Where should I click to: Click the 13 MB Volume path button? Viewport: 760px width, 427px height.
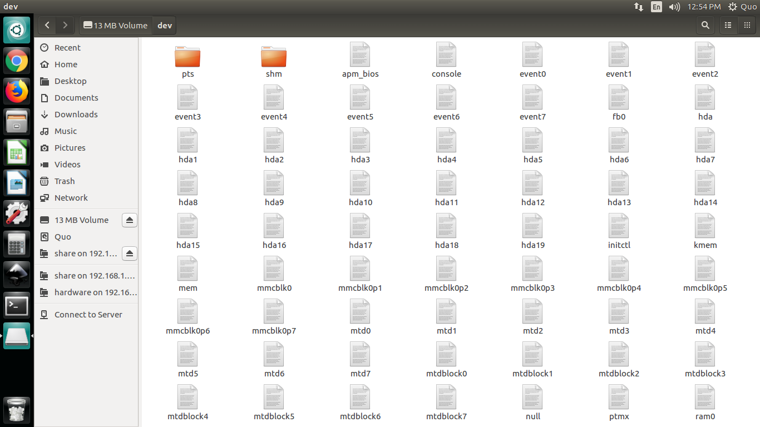click(116, 25)
